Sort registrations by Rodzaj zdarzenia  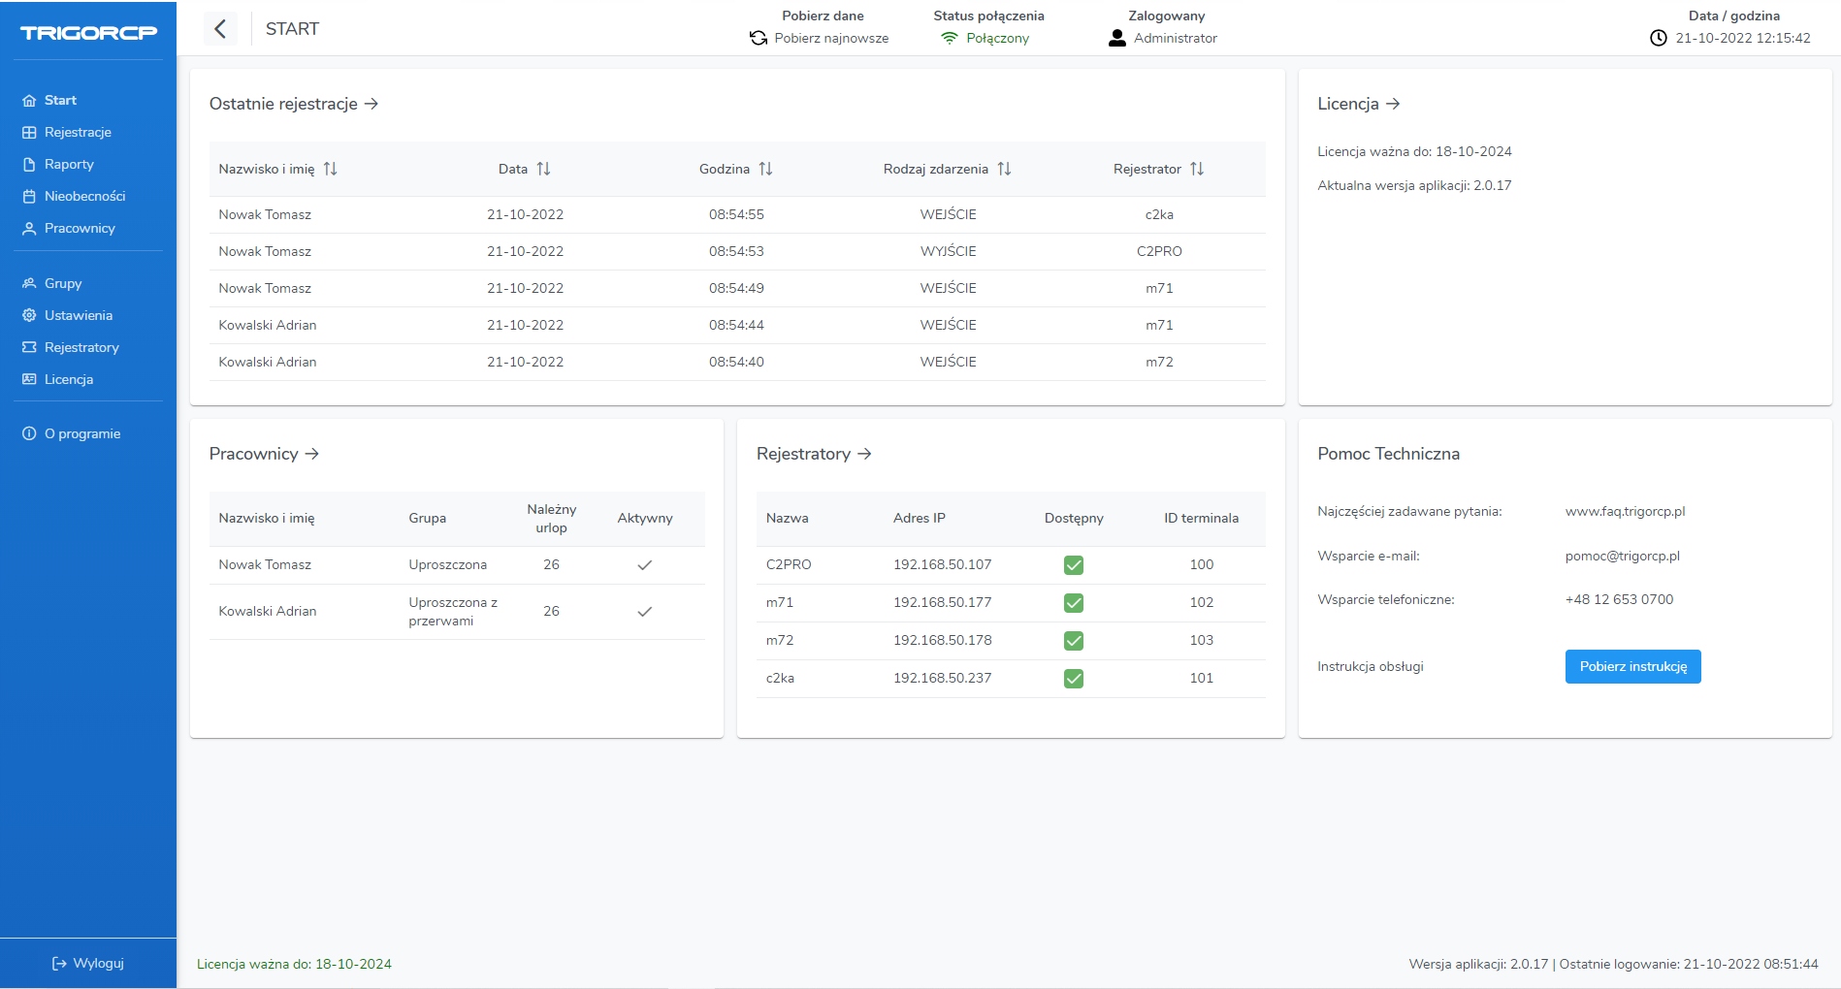coord(1004,169)
